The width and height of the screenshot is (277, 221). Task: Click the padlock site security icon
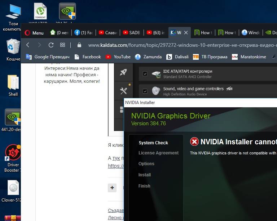coord(79,45)
